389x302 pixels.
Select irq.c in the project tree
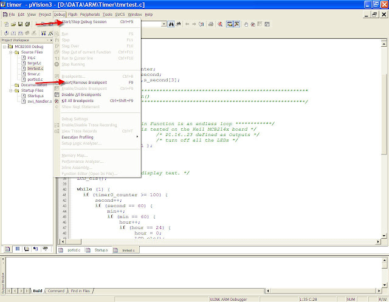point(31,58)
